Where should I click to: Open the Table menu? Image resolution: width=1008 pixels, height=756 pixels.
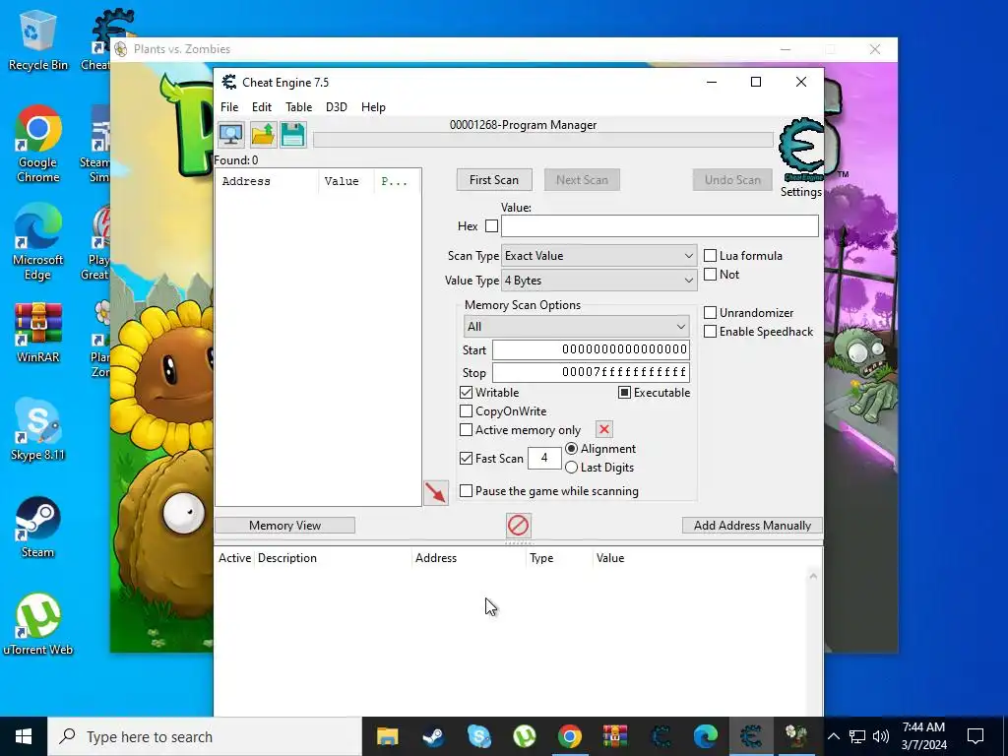[299, 107]
